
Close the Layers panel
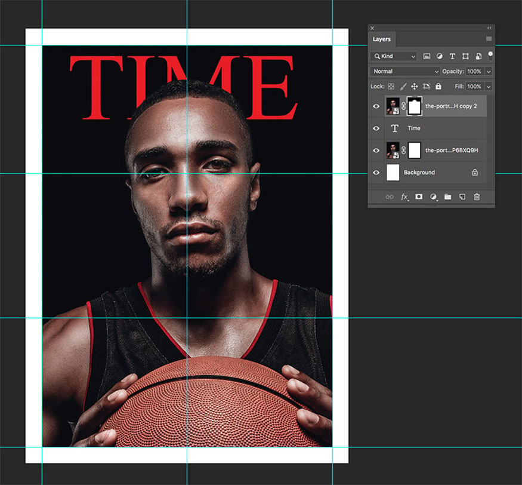pyautogui.click(x=372, y=28)
